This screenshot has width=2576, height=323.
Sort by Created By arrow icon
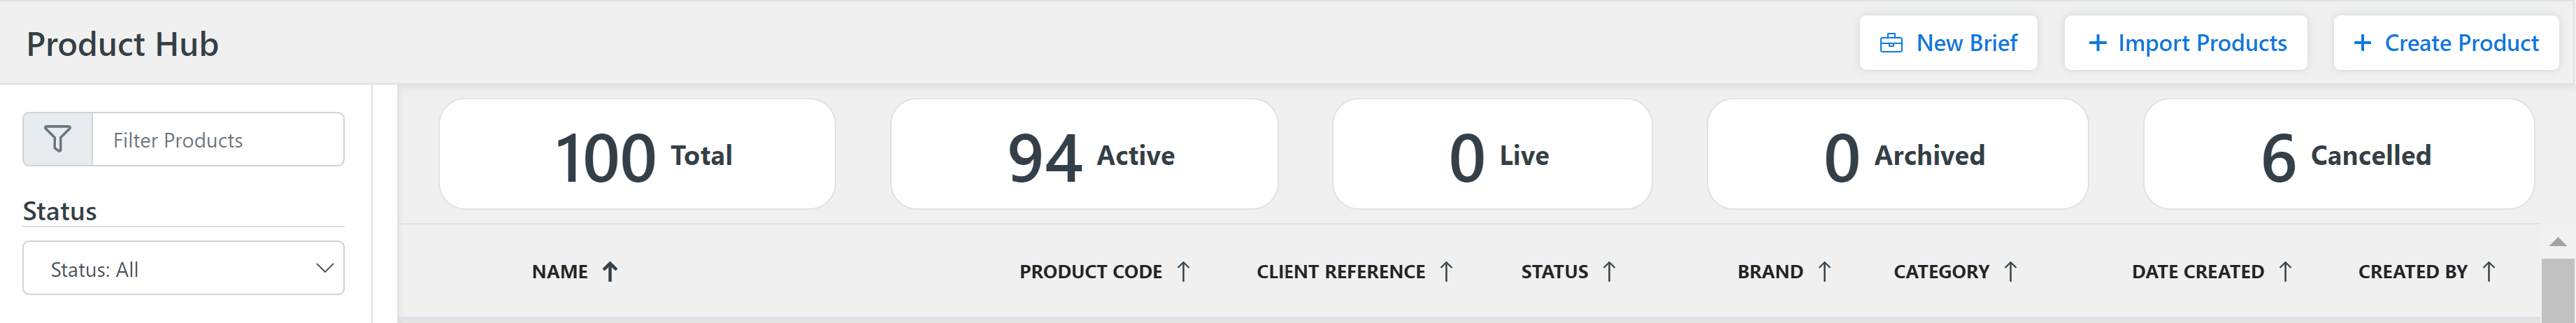coord(2489,271)
